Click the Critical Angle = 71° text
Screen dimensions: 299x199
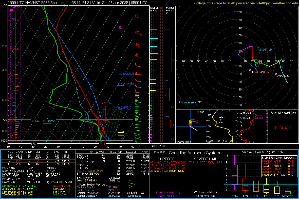coord(190,102)
